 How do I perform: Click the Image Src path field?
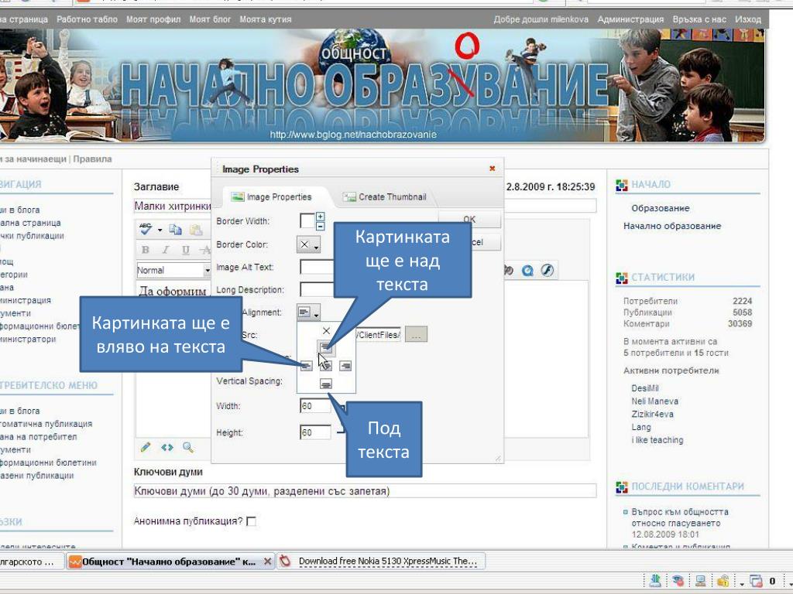point(379,335)
